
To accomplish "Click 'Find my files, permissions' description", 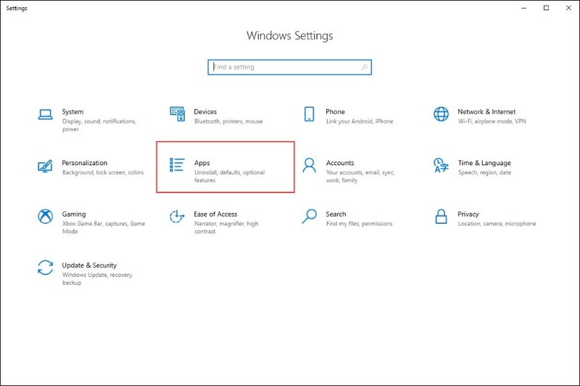I will click(359, 224).
